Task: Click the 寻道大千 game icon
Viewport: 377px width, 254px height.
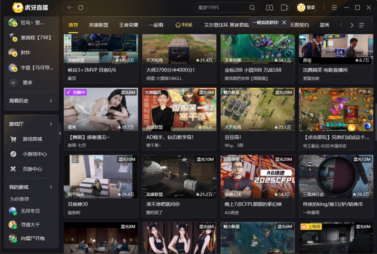Action: [x=13, y=225]
